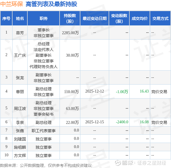Click the date 2025-12-12
171x168 pixels.
(x=95, y=91)
